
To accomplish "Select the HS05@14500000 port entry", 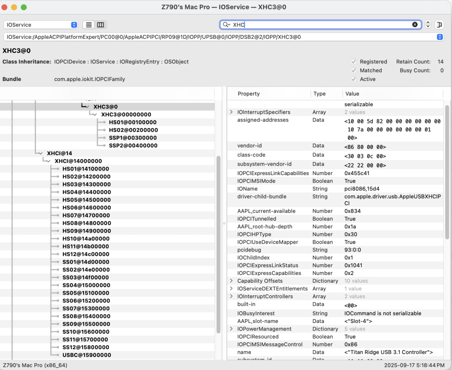I will [87, 200].
